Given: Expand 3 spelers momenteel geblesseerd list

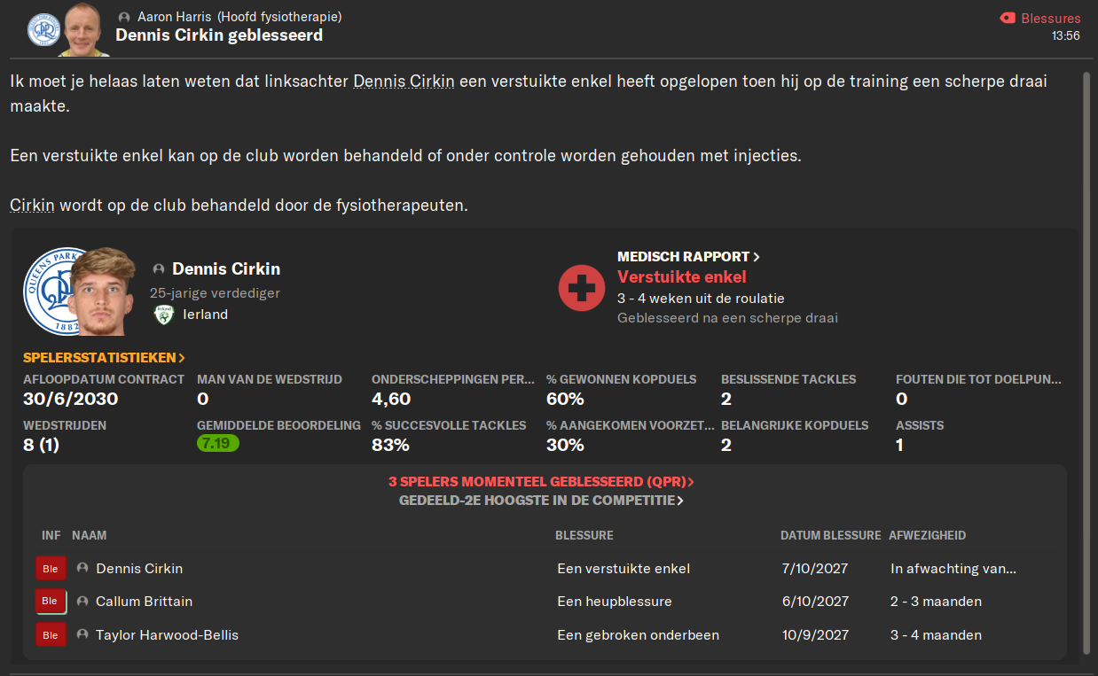Looking at the screenshot, I should pos(541,482).
